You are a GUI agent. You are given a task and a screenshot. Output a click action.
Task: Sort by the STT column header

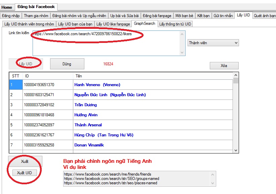point(16,76)
